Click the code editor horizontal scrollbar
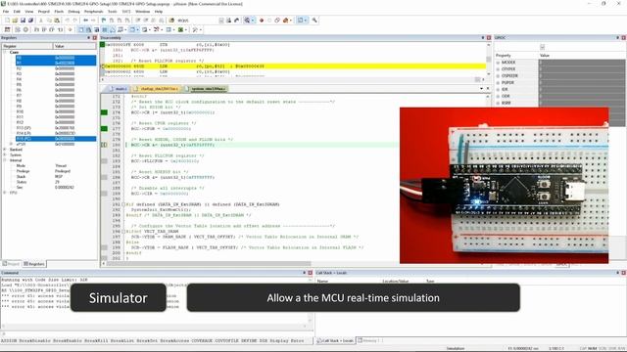This screenshot has height=352, width=627. [208, 263]
